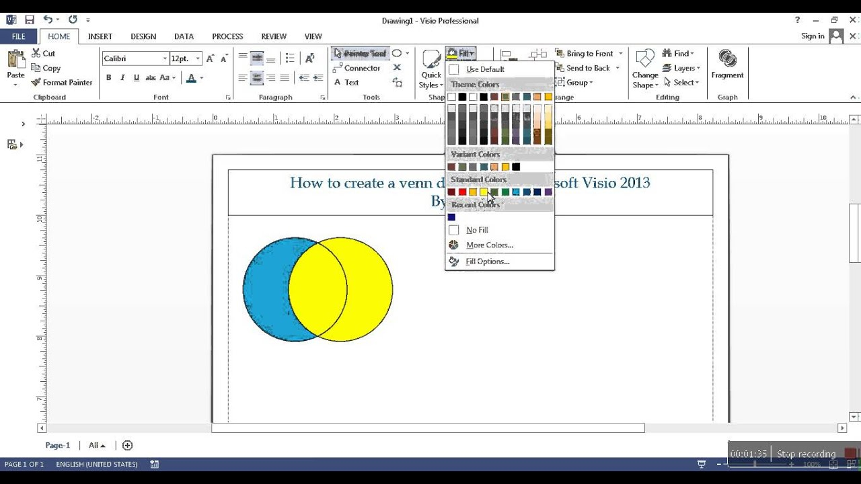
Task: Open the Bring to Front arrow dropdown
Action: click(621, 53)
